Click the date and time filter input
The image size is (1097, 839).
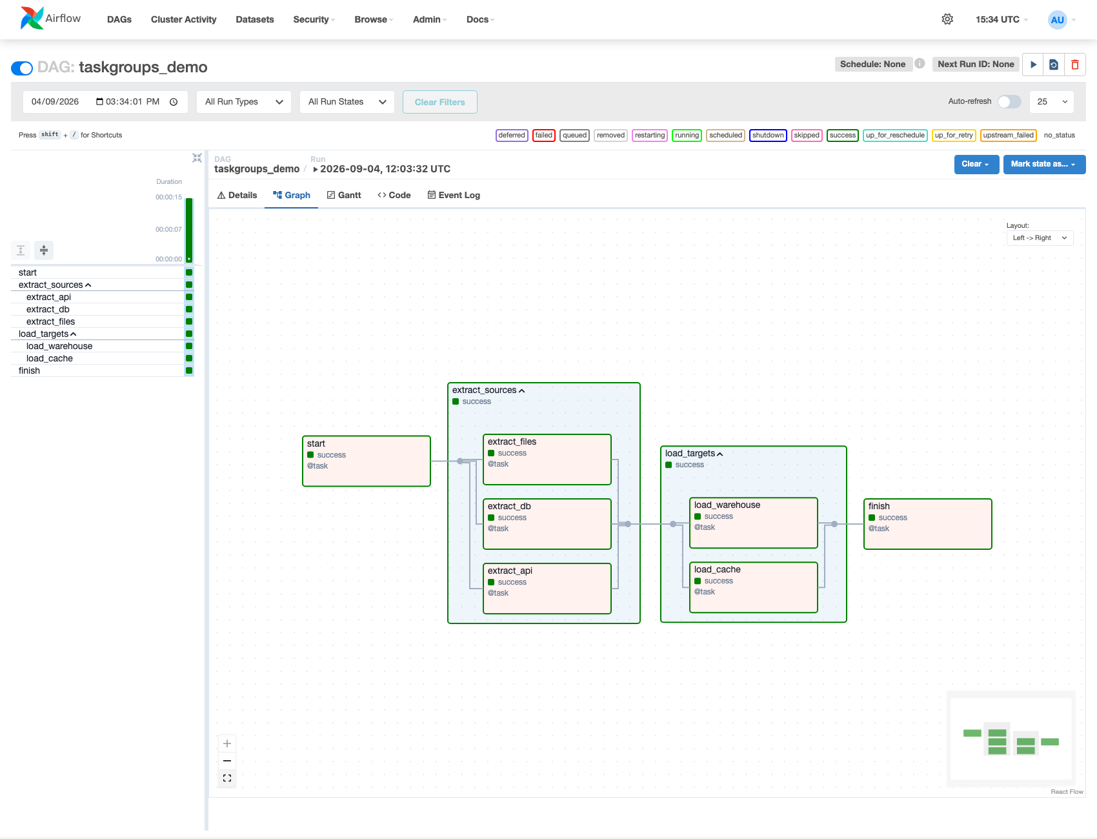(105, 102)
